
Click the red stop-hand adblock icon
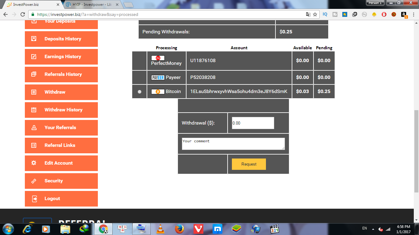coord(384,14)
